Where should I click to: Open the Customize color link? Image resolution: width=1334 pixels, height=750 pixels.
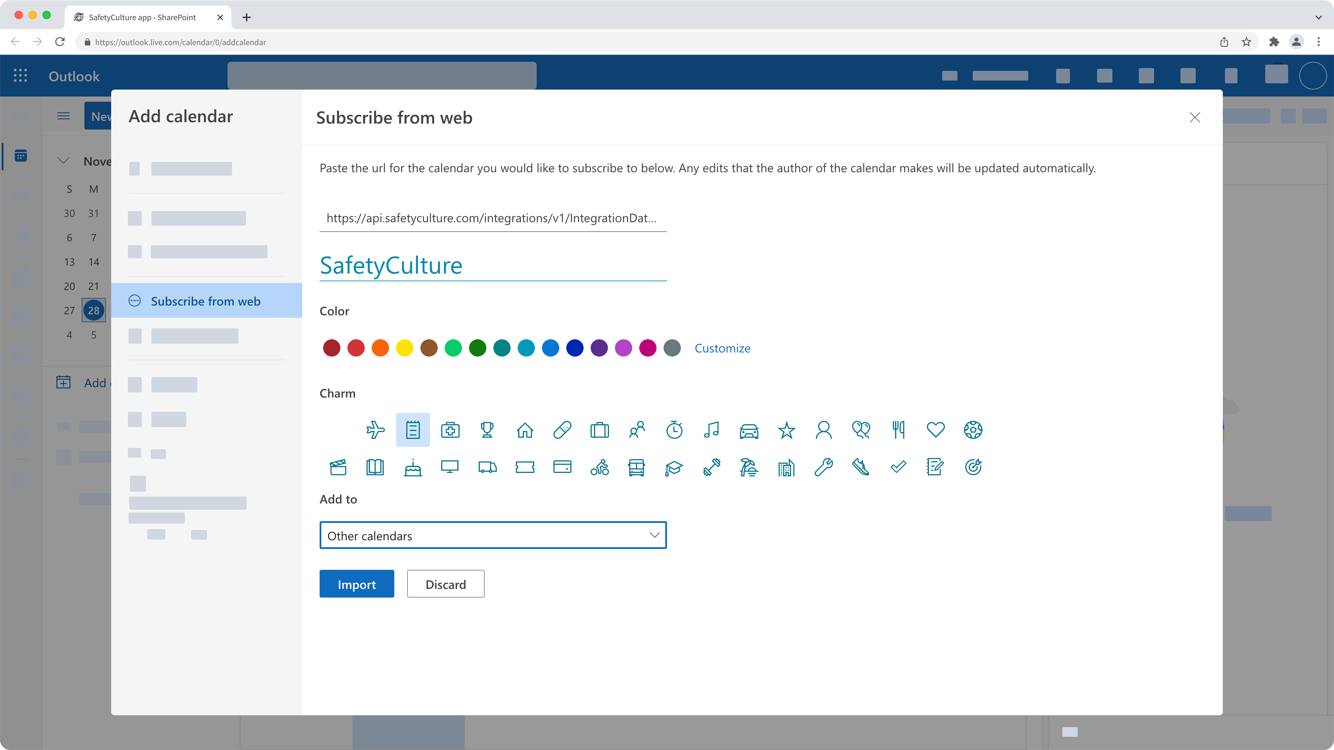(x=723, y=348)
